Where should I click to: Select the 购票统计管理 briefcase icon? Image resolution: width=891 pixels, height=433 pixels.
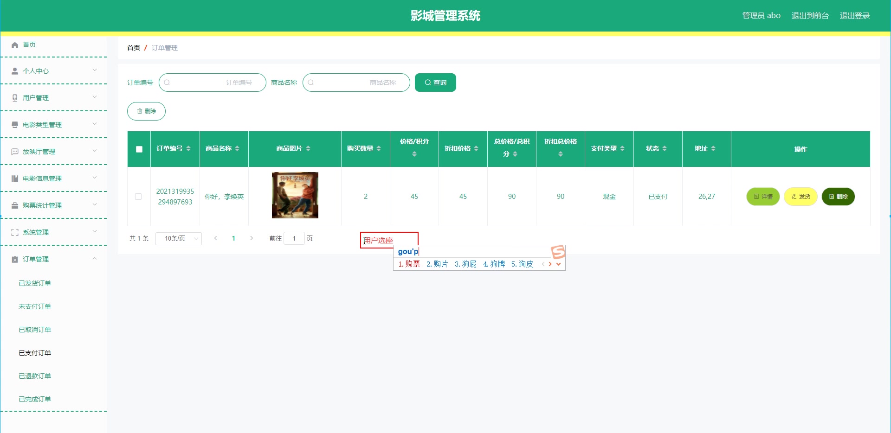[x=14, y=205]
